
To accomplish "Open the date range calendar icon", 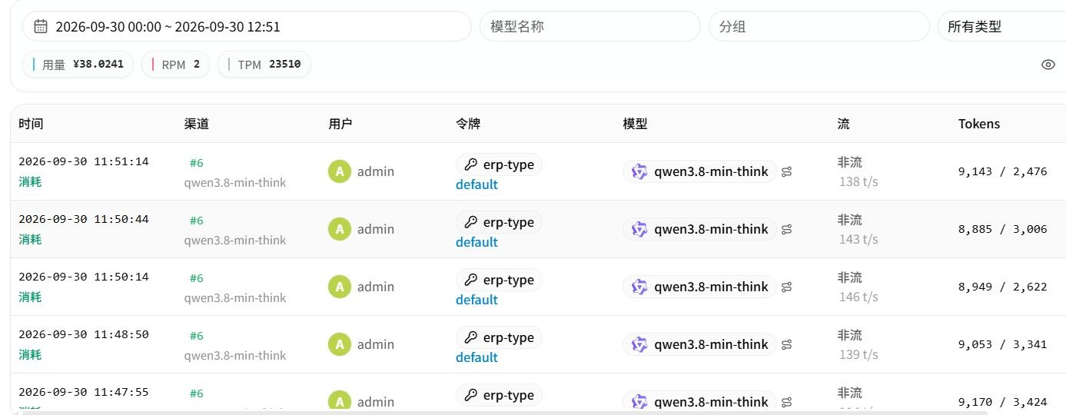I will [40, 27].
